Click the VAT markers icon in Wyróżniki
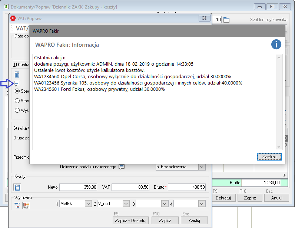The width and height of the screenshot is (295, 228). (26, 205)
